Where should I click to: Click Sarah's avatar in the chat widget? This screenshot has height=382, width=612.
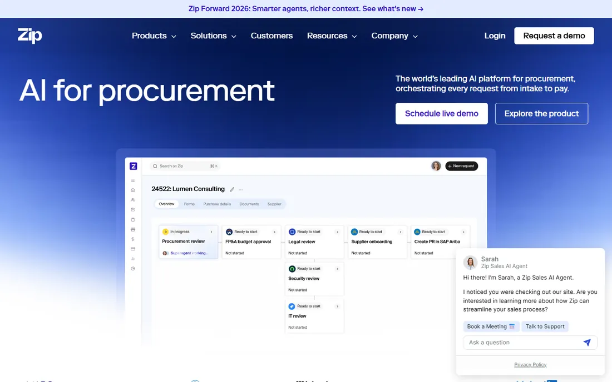click(x=470, y=263)
